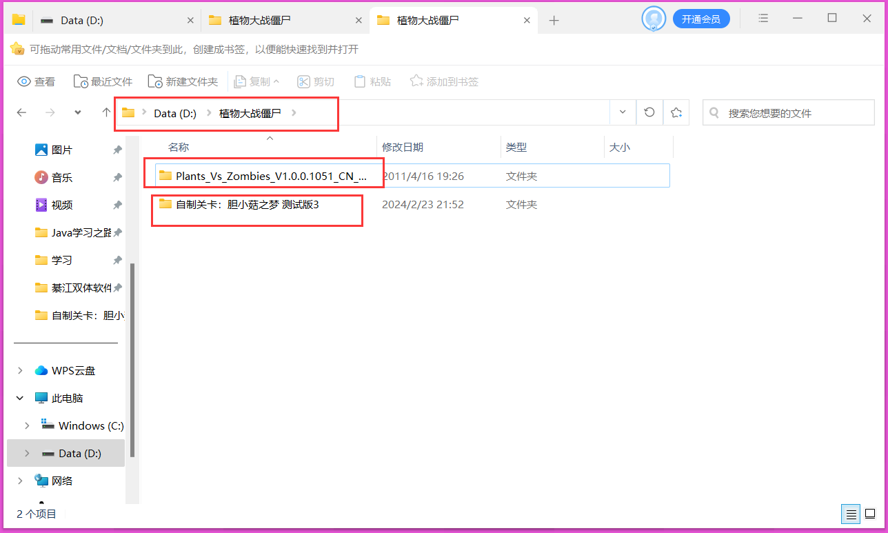Select the 2011/4/16 19:26 date cell
The height and width of the screenshot is (533, 888).
pos(423,176)
